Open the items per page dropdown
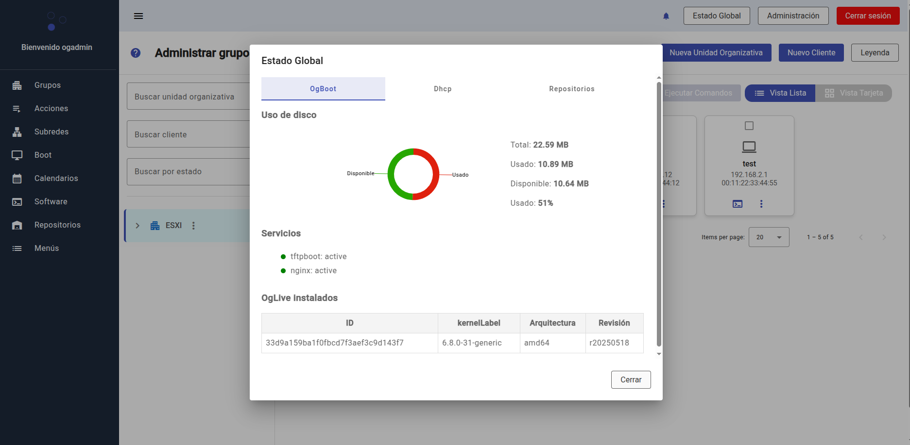 [x=769, y=237]
